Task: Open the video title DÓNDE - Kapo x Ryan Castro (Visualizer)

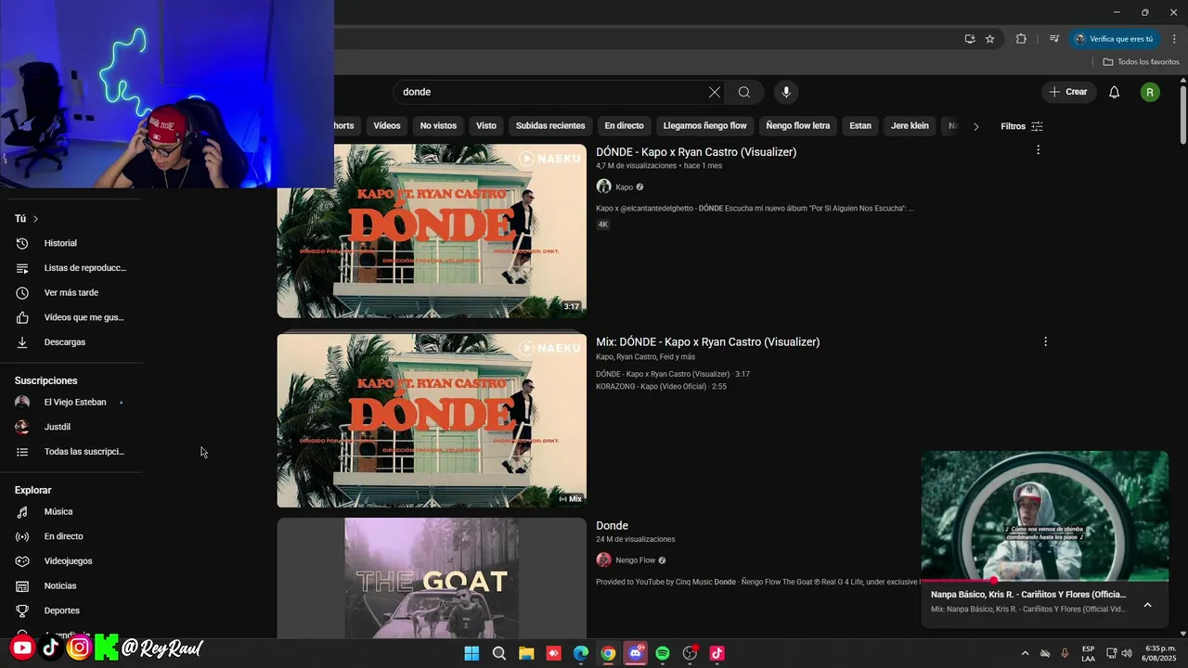Action: click(x=696, y=151)
